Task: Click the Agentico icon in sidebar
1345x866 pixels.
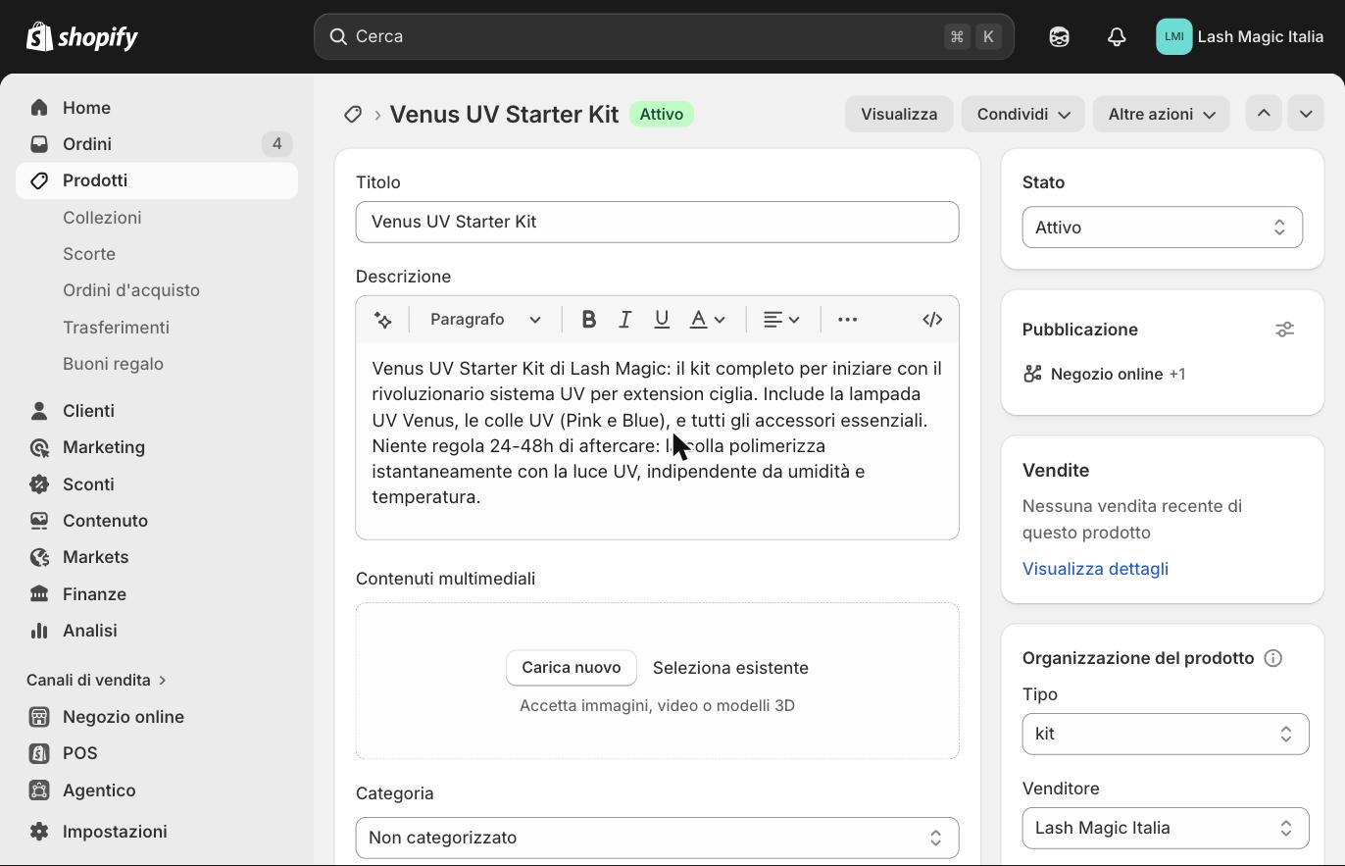Action: click(39, 790)
